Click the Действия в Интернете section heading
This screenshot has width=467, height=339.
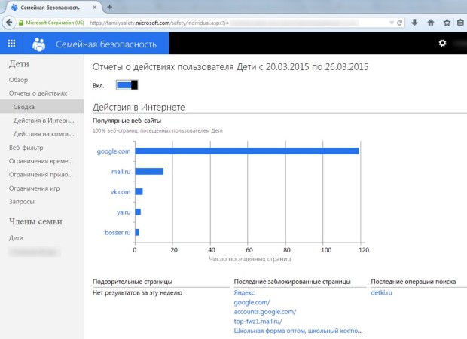[x=139, y=107]
